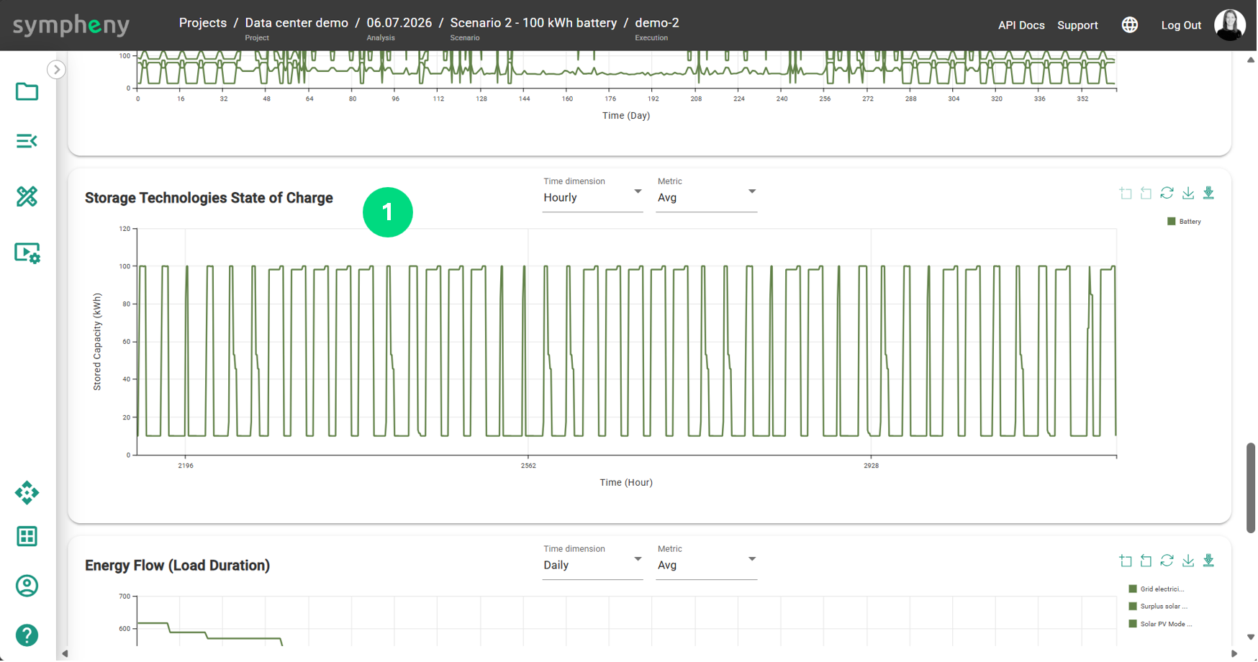Open the Avg metric dropdown for Energy Flow

tap(707, 566)
